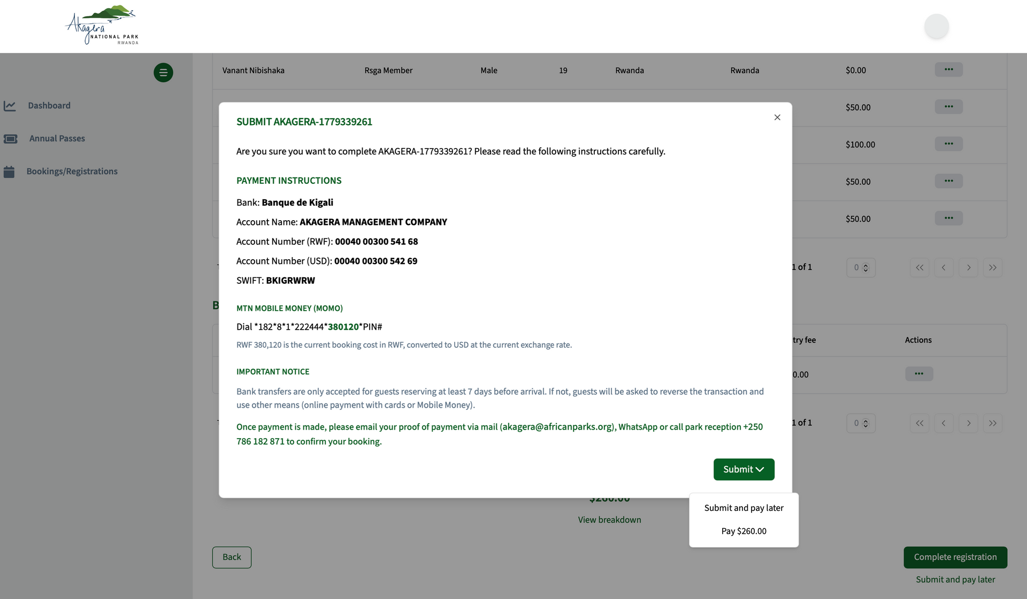Click AKAGERA MANAGEMENT COMPANY account name

tap(373, 222)
